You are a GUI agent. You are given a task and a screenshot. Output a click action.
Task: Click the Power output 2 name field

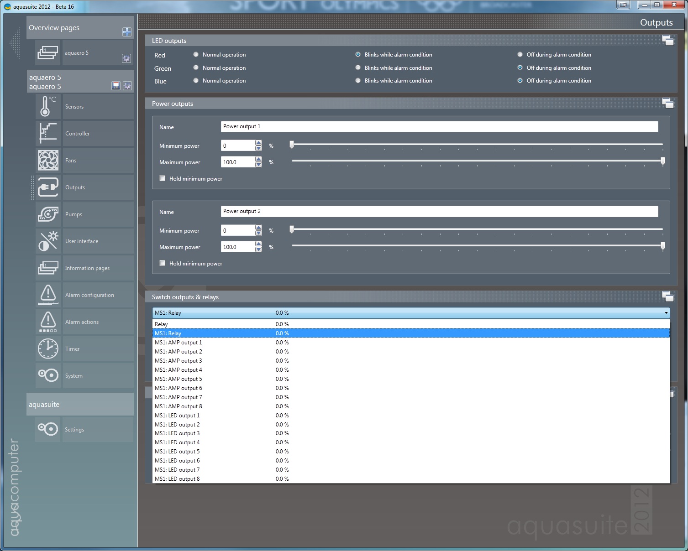439,211
